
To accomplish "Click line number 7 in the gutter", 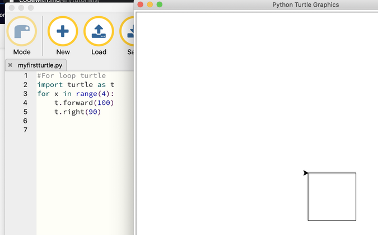I will pyautogui.click(x=25, y=130).
